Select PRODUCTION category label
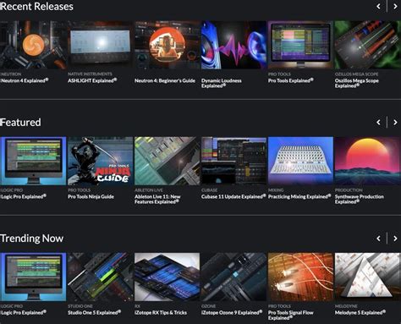This screenshot has width=401, height=324. click(349, 190)
